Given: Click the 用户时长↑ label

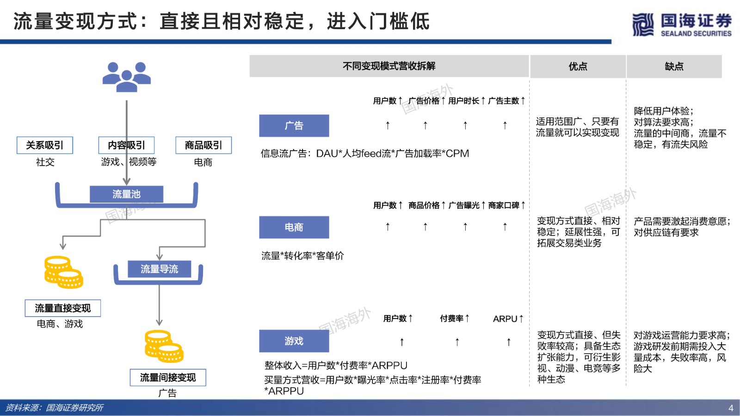Looking at the screenshot, I should 467,101.
